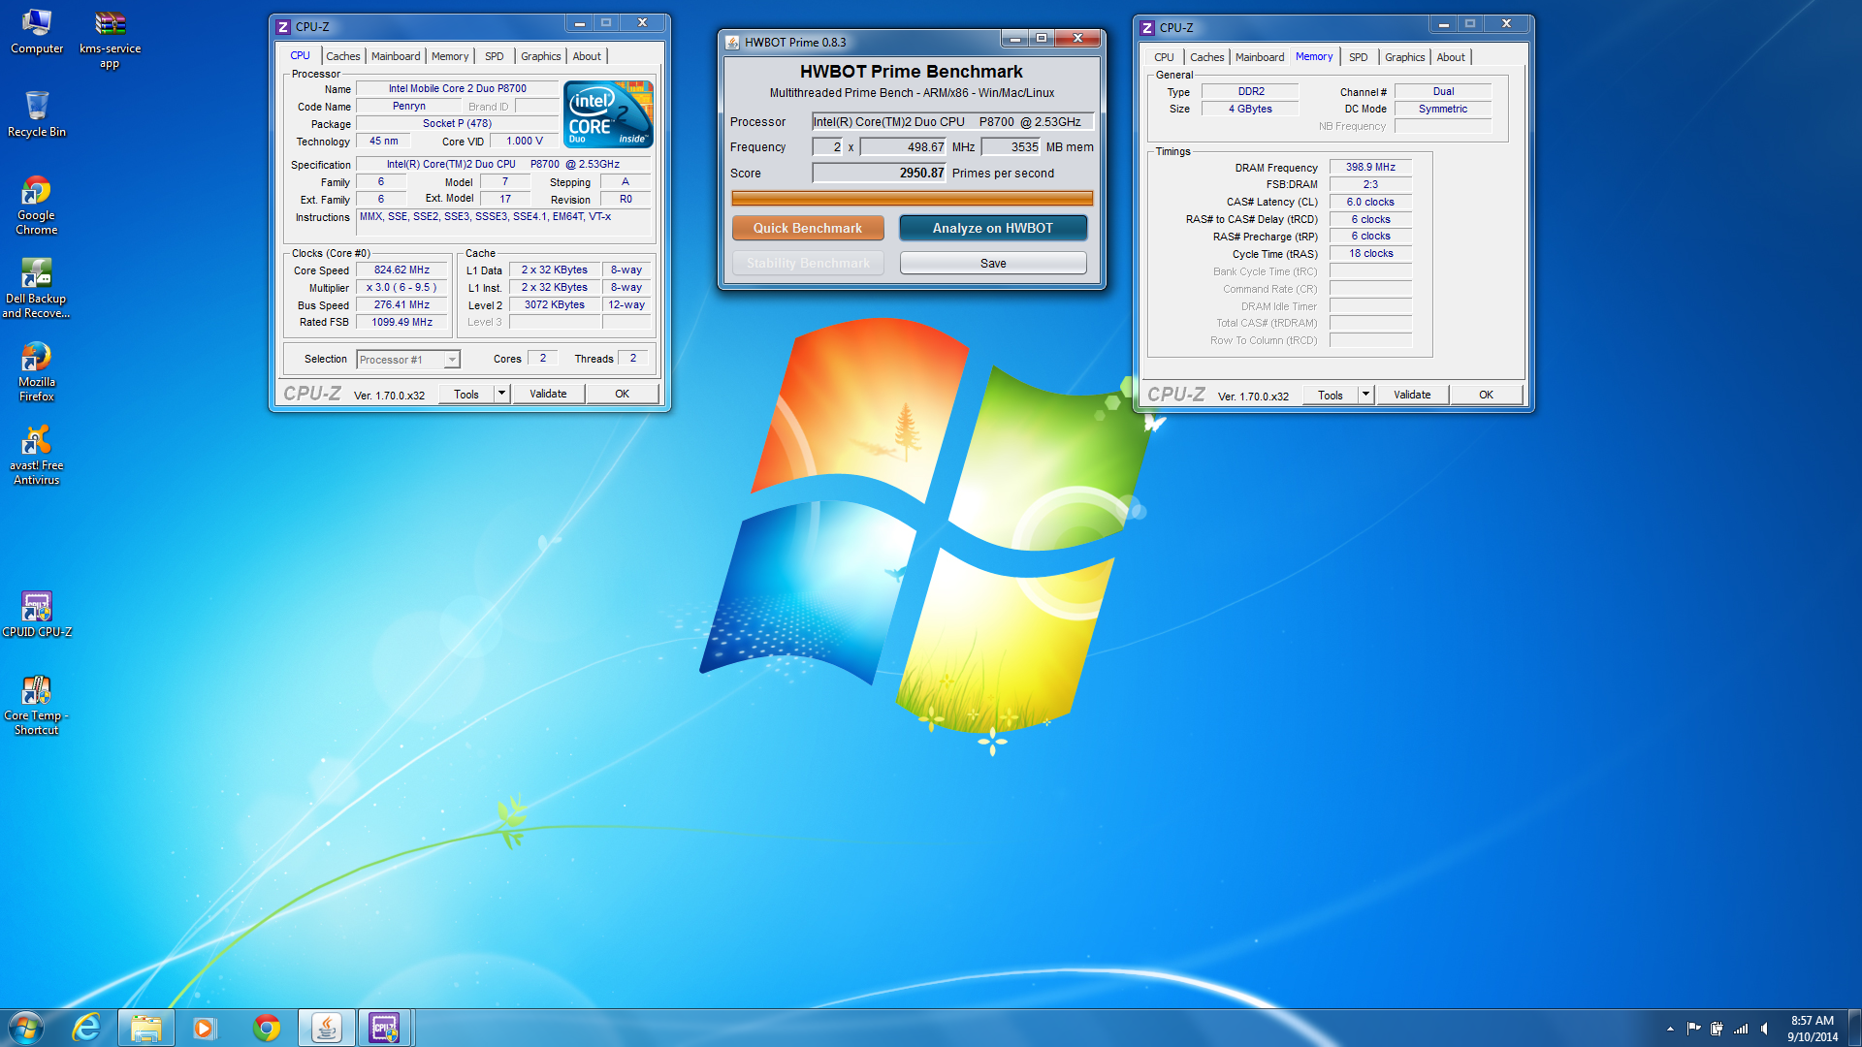Click the Score field showing 2950.87
The width and height of the screenshot is (1862, 1047).
(x=879, y=173)
